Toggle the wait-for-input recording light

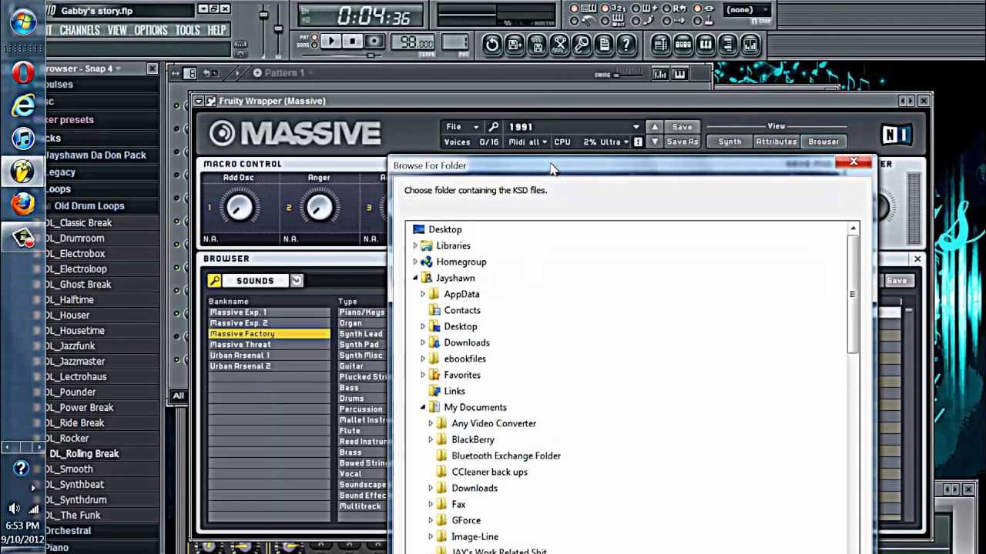pos(607,20)
